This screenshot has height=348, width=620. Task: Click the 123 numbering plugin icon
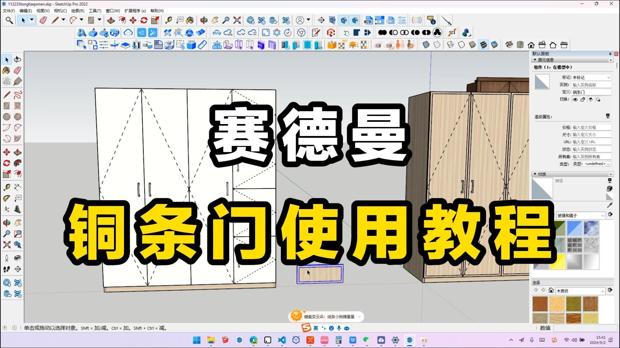pos(452,33)
